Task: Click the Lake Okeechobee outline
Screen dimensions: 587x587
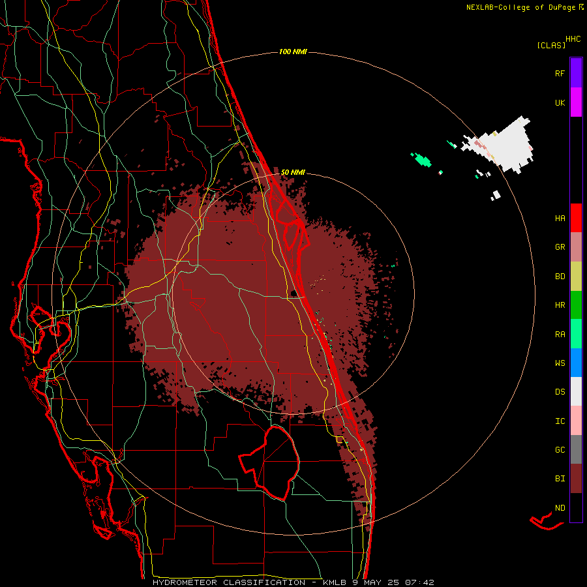Action: 269,462
